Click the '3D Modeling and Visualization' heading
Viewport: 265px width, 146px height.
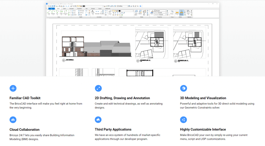[x=203, y=98]
